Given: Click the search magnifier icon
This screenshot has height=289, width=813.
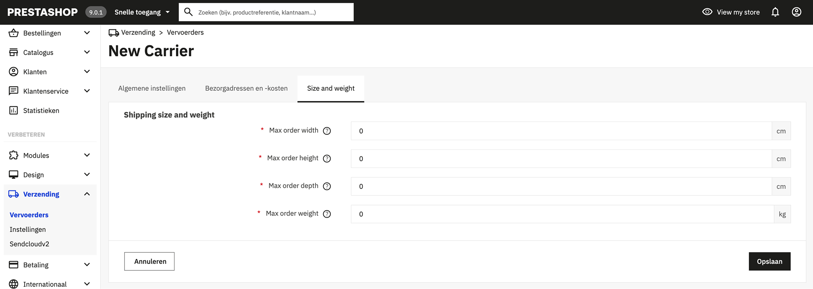Looking at the screenshot, I should tap(188, 12).
